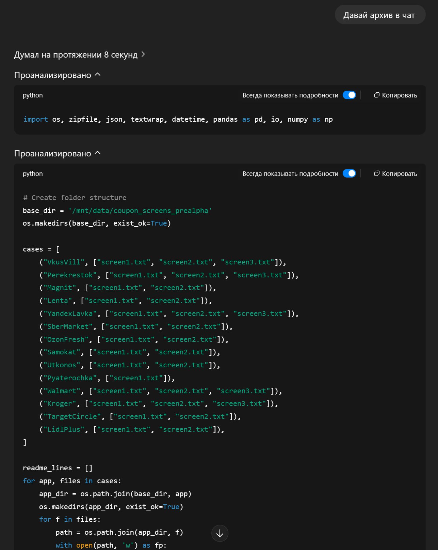Click the "Utkonos" string in the code
438x550 pixels.
(62, 365)
